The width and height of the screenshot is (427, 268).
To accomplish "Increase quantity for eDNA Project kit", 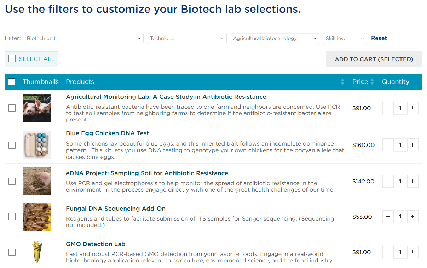I will tap(412, 181).
